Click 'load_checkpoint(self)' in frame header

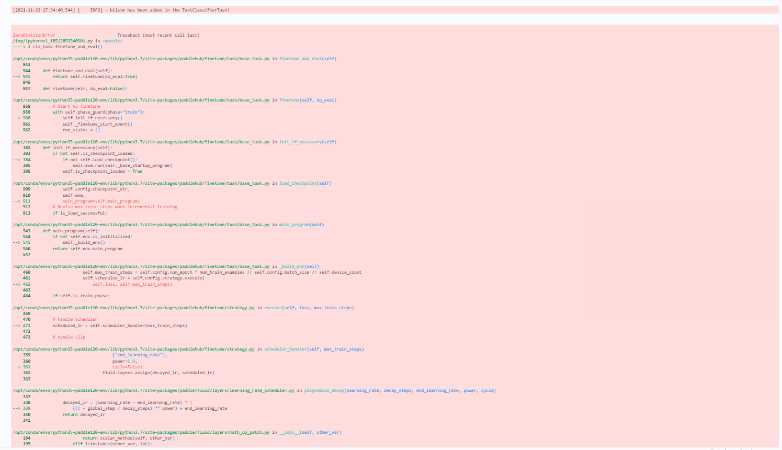point(305,183)
